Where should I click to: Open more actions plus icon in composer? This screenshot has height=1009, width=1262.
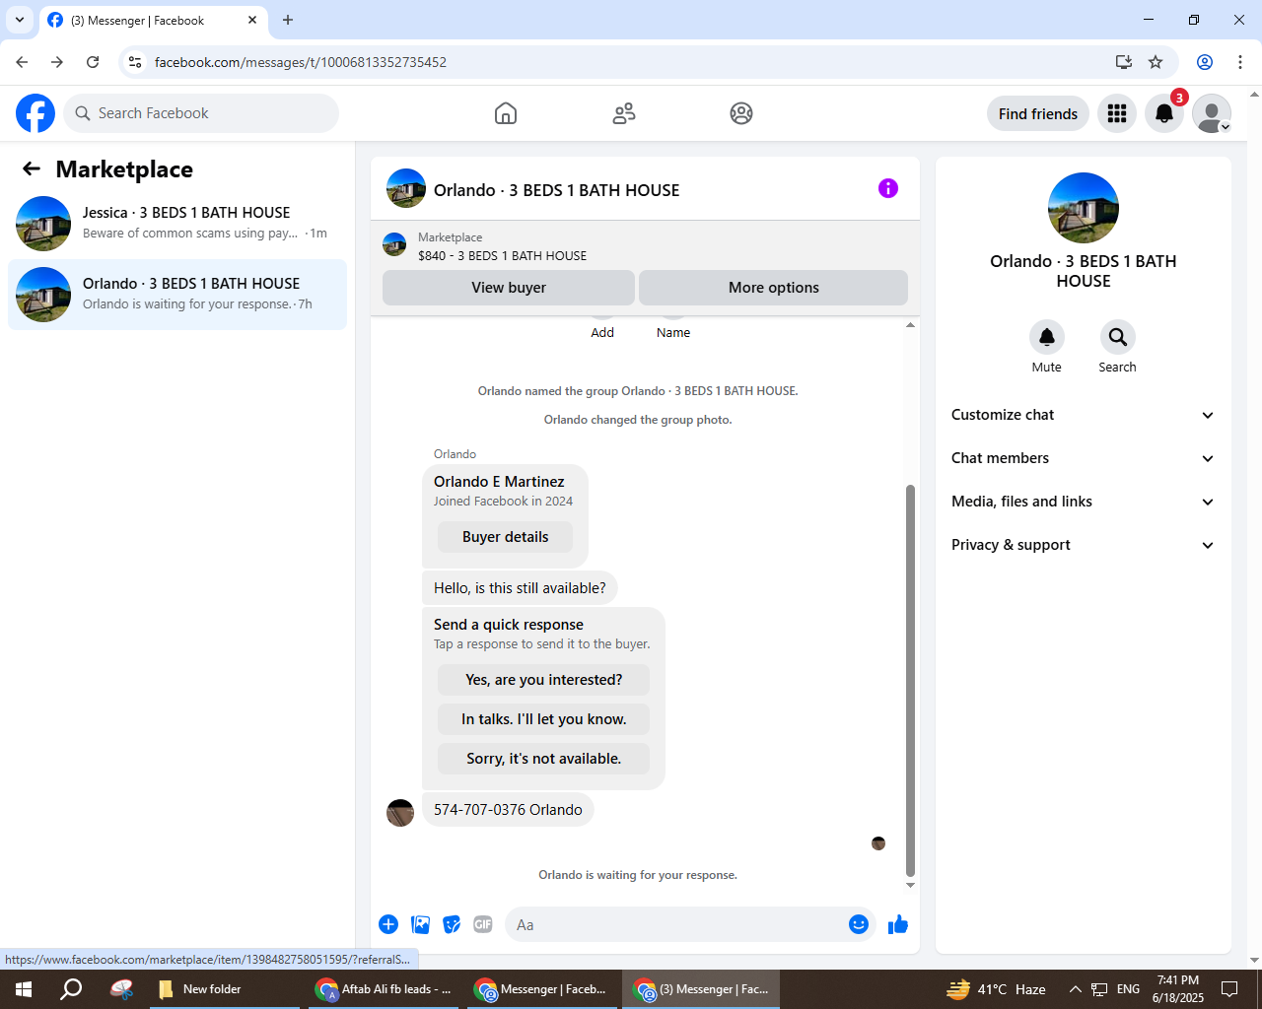point(388,924)
